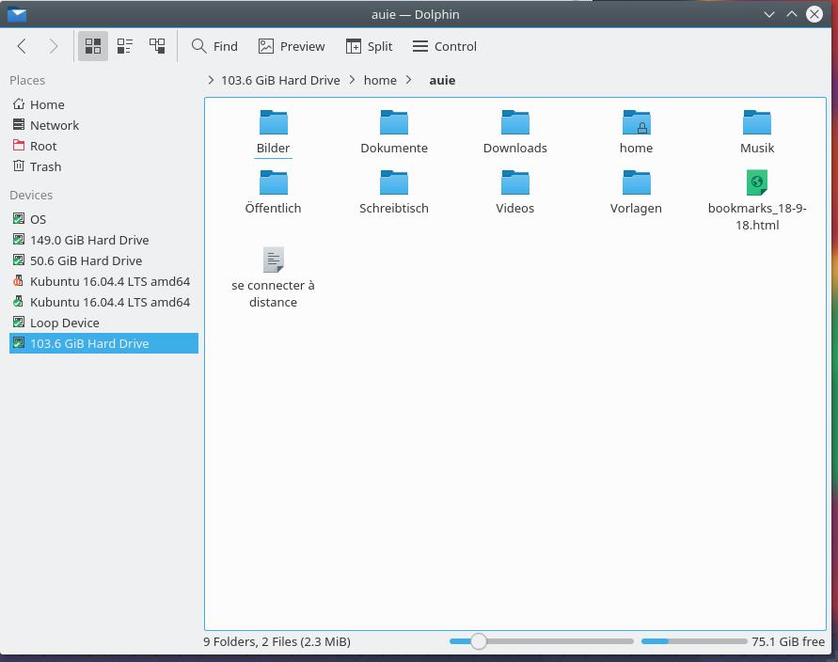Open the Control menu

pyautogui.click(x=445, y=46)
